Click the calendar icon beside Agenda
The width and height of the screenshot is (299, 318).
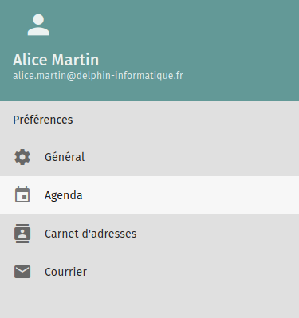(x=22, y=195)
